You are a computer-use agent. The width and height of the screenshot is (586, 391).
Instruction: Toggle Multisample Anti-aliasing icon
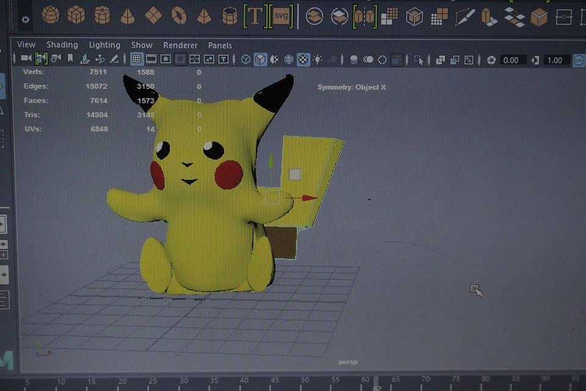tap(382, 60)
